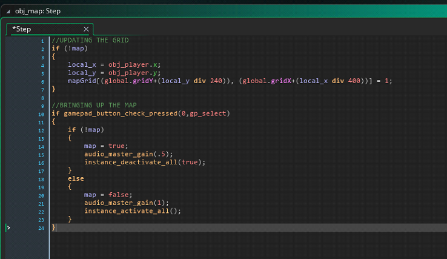The image size is (447, 259).
Task: Click line number 18 in the gutter
Action: pyautogui.click(x=41, y=180)
